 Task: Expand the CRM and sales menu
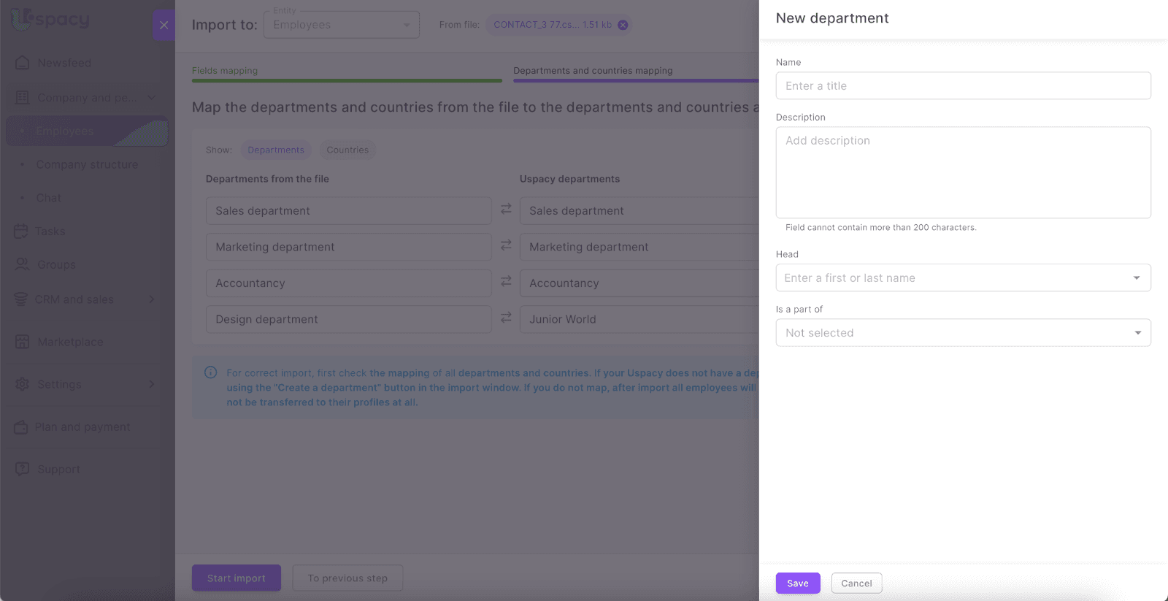tap(151, 299)
